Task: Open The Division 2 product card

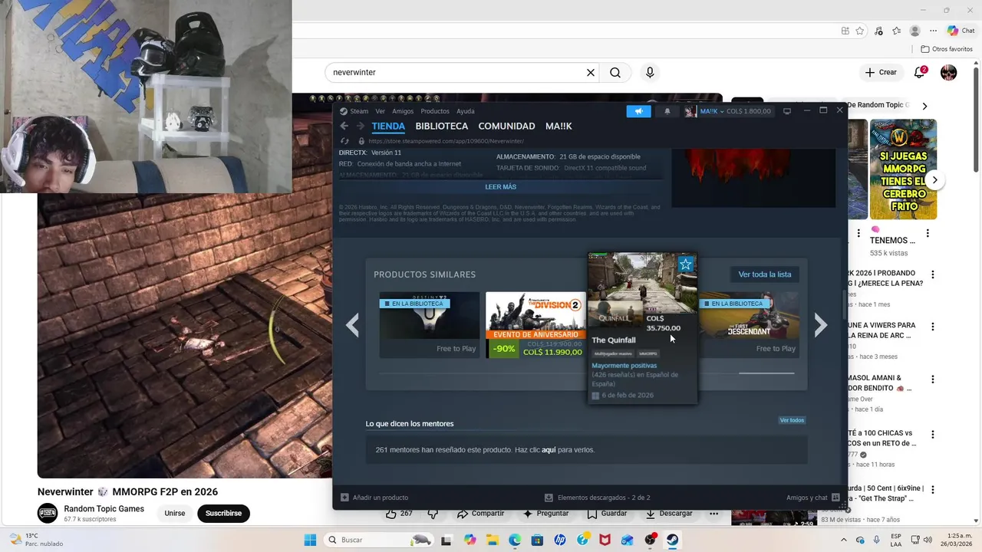Action: (x=535, y=325)
